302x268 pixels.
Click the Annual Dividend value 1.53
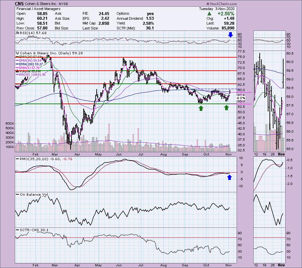pos(150,18)
